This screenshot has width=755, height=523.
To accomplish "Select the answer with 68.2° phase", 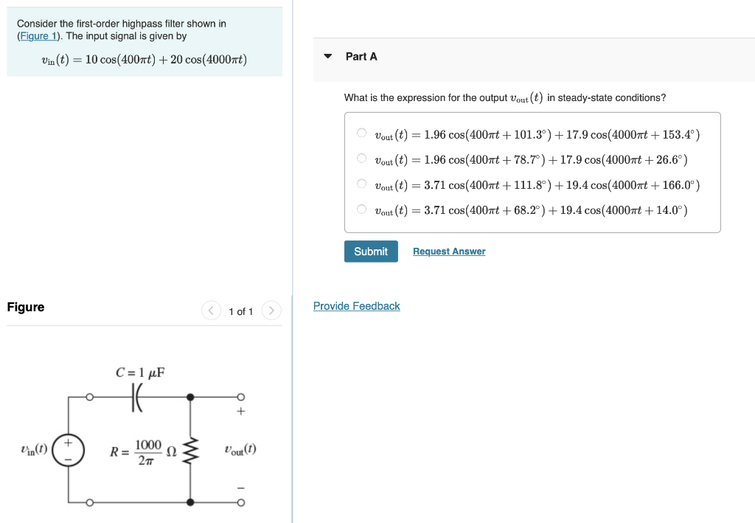I will click(x=362, y=209).
